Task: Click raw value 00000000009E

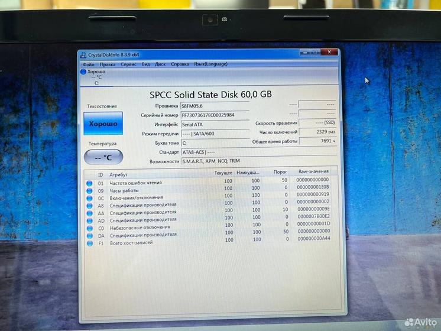Action: click(x=313, y=209)
